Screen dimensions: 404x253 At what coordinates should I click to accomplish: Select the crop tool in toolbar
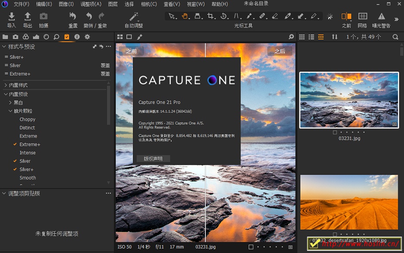pos(211,16)
